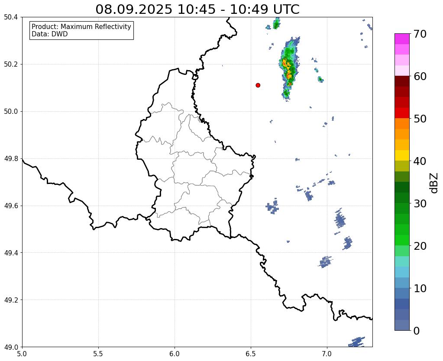This screenshot has width=443, height=361.
Task: Click colorbar tick label 70
Action: (420, 34)
